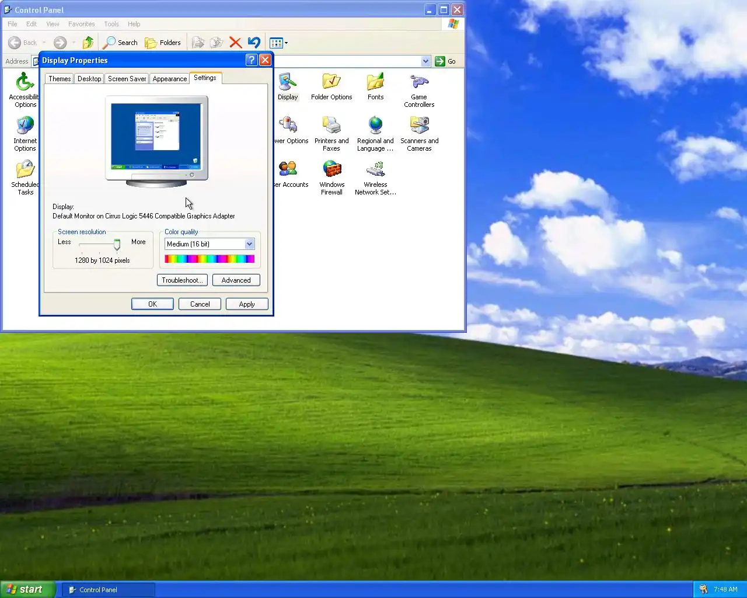Click the blue Undo toolbar icon

click(x=254, y=43)
